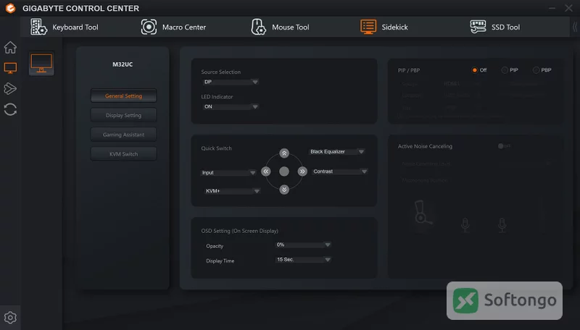This screenshot has width=580, height=330.
Task: Open settings gear at bottom left
Action: coord(10,318)
